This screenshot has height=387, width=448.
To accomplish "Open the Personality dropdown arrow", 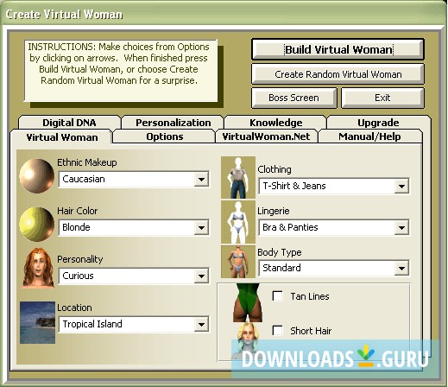I will [201, 276].
